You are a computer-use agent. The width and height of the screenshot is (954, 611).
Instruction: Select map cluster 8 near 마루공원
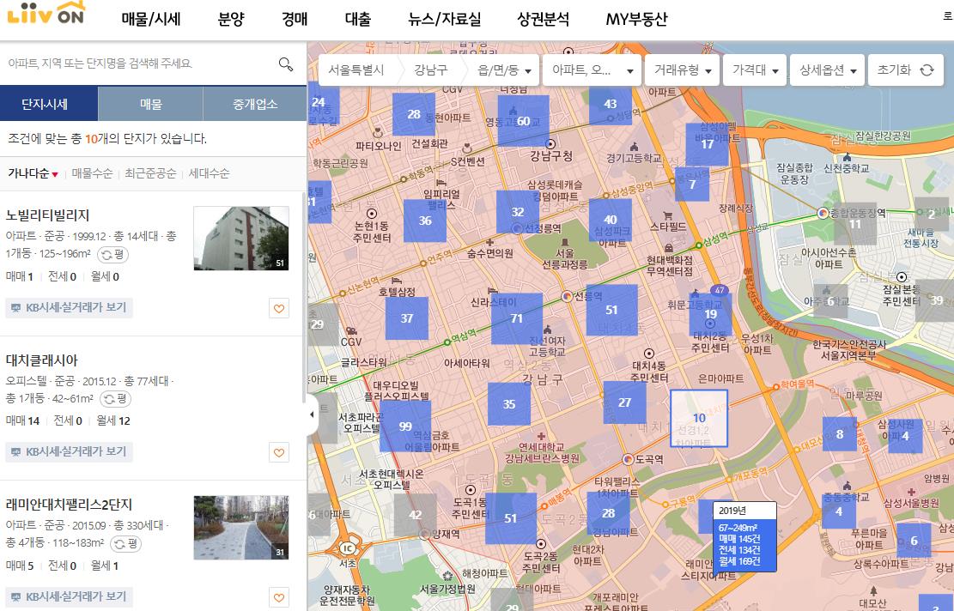click(x=840, y=434)
